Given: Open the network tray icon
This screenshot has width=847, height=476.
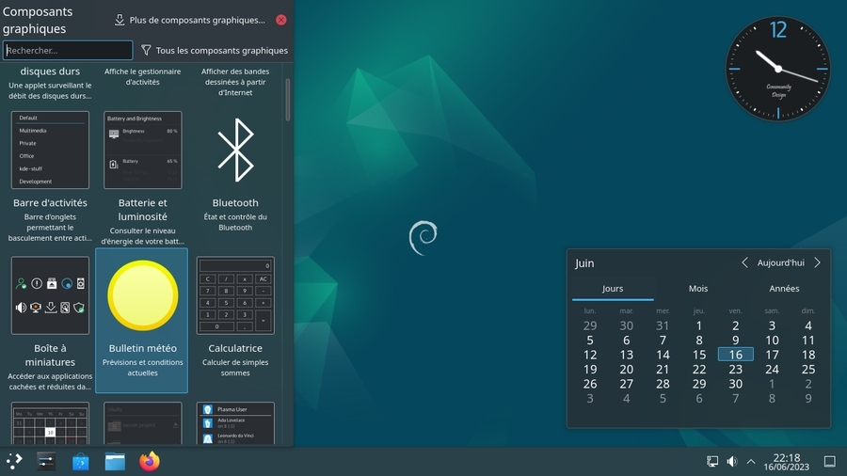Looking at the screenshot, I should click(712, 461).
